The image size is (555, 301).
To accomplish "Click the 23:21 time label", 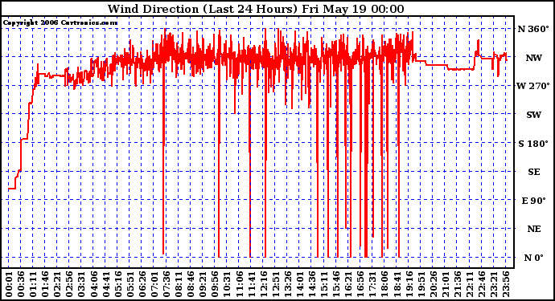I will coord(493,284).
